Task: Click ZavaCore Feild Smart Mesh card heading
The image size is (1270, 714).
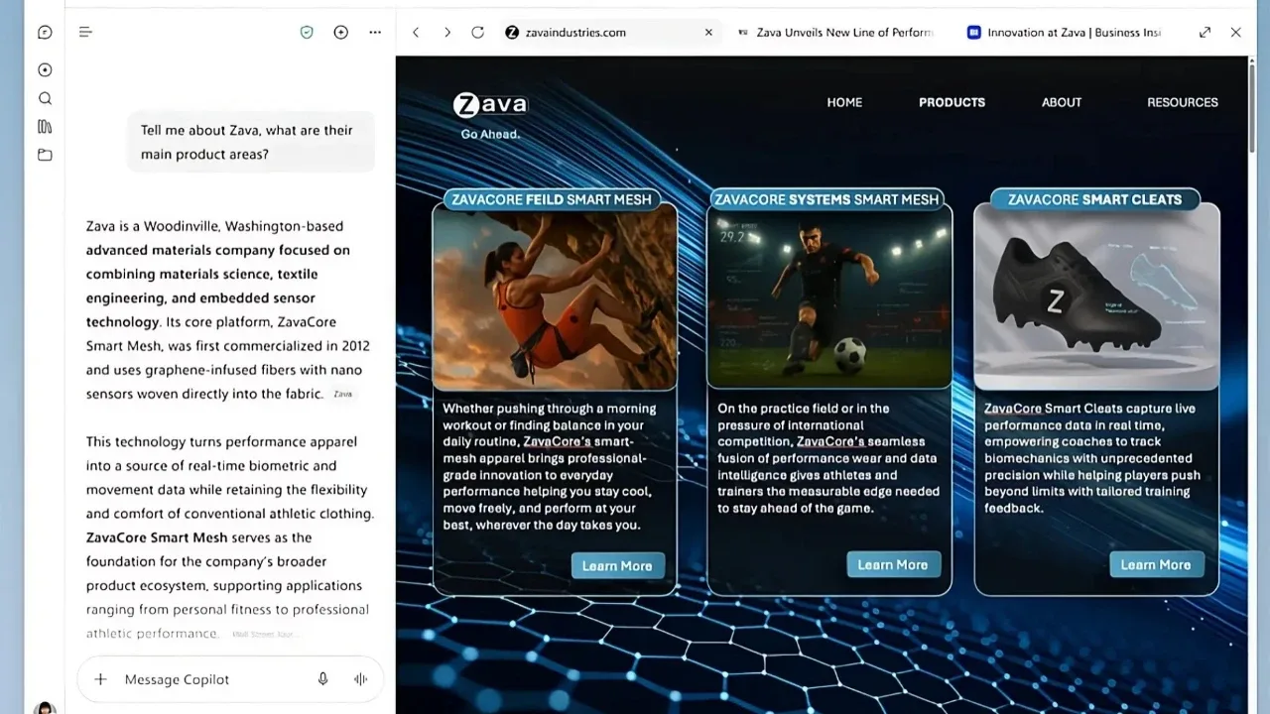Action: [552, 199]
